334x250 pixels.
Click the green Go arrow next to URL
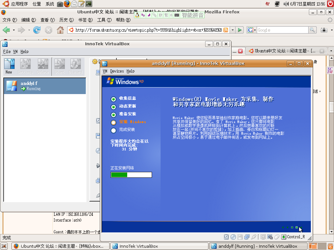(240, 30)
